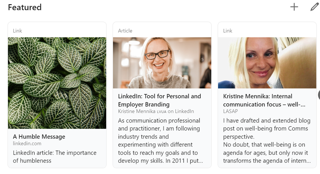Open the woman with glasses article image
Screen dimensions: 320x174
pos(162,63)
